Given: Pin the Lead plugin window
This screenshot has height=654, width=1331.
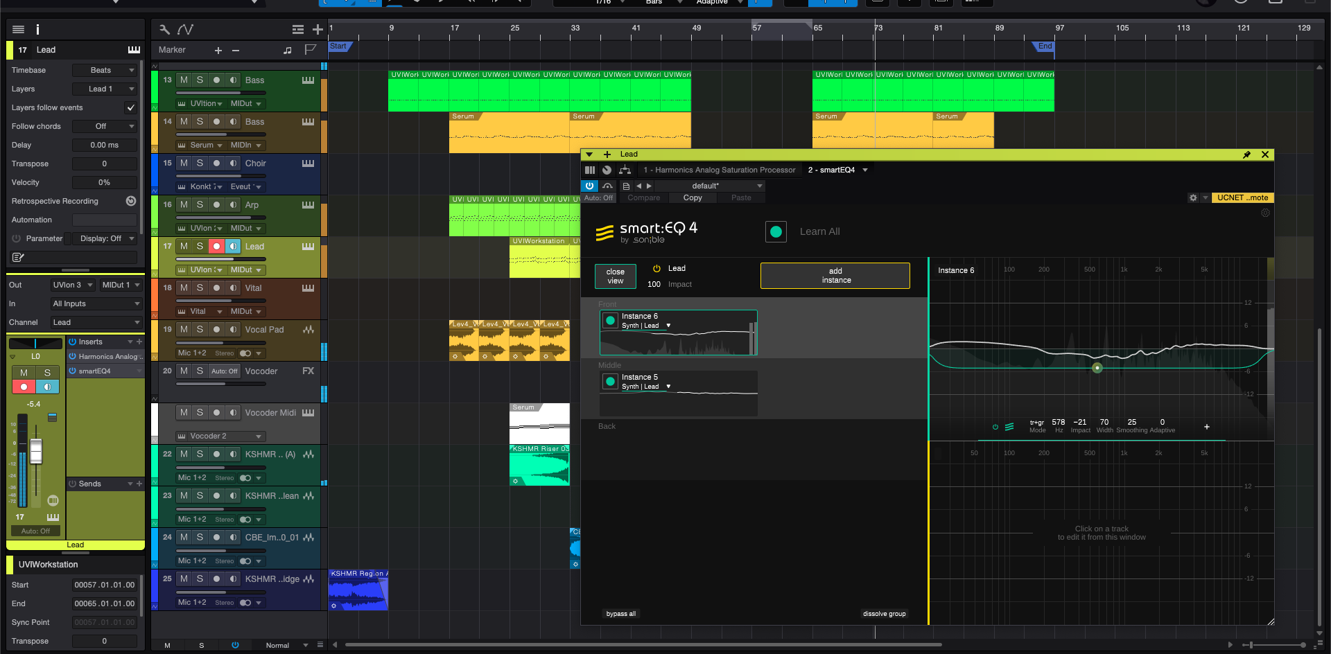Looking at the screenshot, I should 1246,154.
